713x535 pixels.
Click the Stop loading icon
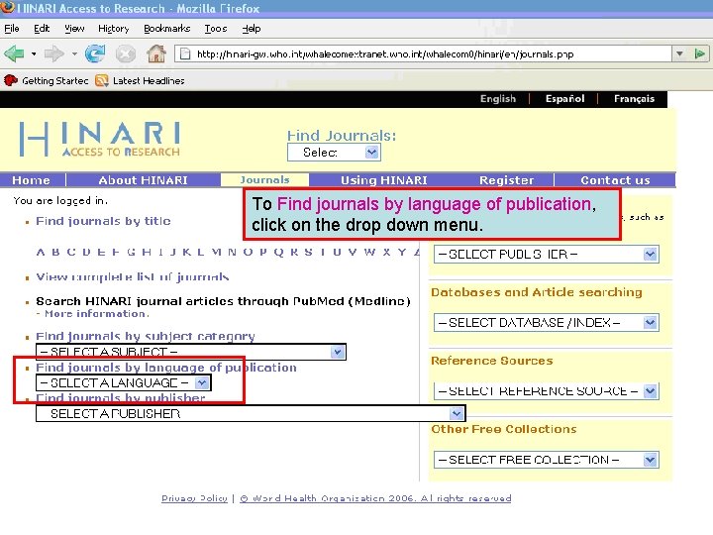point(126,54)
